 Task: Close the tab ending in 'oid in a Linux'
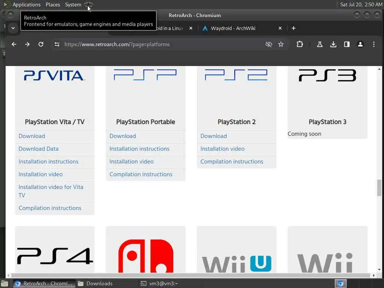(191, 28)
